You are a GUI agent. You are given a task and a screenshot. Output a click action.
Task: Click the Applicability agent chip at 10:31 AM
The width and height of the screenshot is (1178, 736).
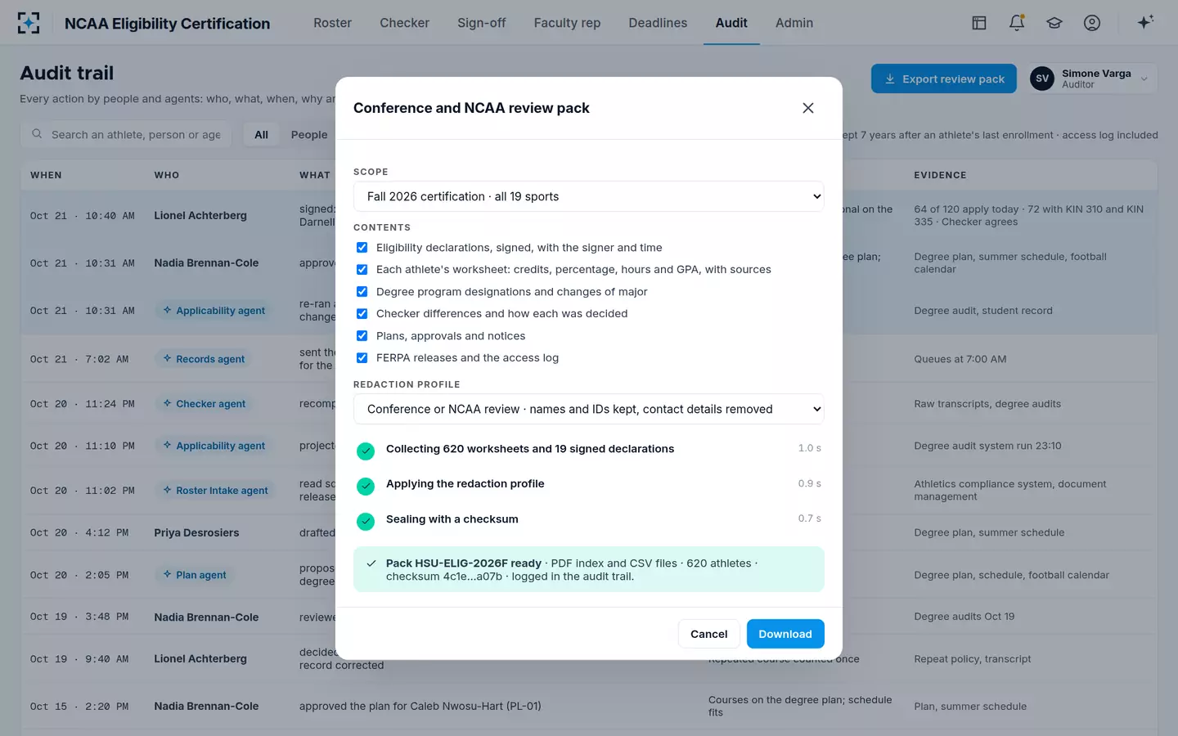click(x=214, y=311)
